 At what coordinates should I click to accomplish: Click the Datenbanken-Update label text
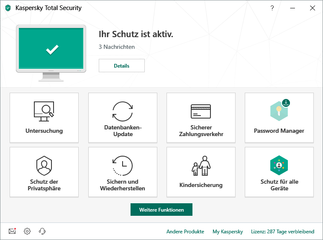coord(123,131)
